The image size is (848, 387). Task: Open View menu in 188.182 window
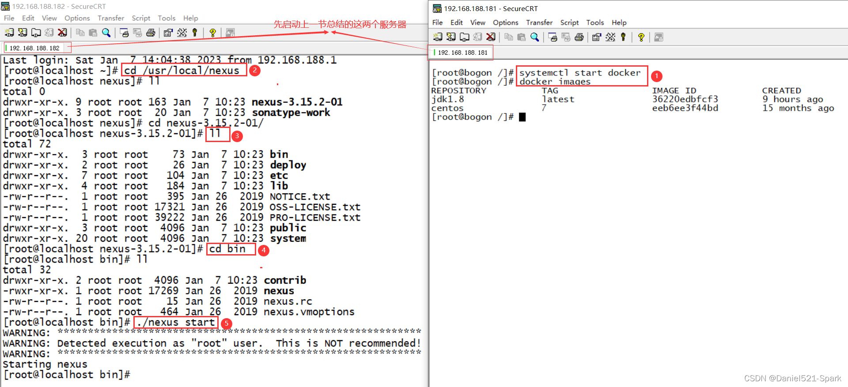coord(49,18)
